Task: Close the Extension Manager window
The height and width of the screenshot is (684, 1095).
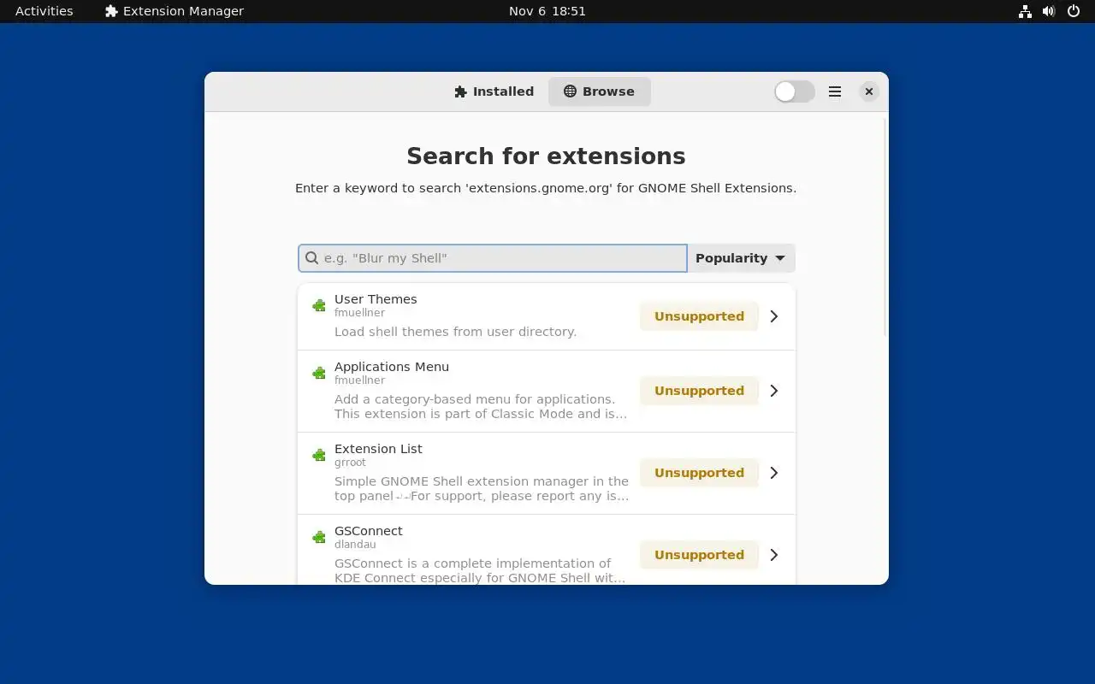Action: (x=869, y=91)
